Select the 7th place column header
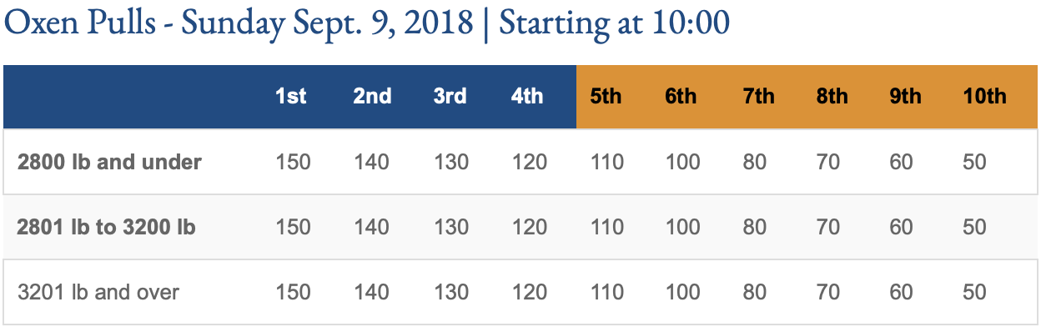1041x327 pixels. pos(758,97)
